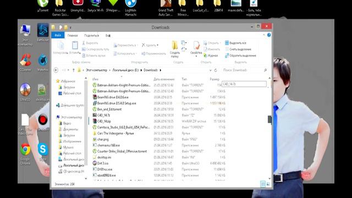Screen dimensions: 352x198
Task: Select the LogMeIn Hamachi desktop icon
Action: pos(131,8)
